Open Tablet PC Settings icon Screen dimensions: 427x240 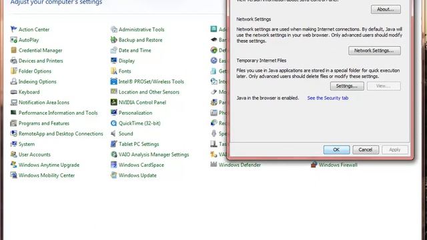point(113,144)
